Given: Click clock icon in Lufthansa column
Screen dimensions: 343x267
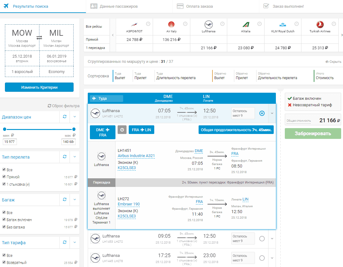Looking at the screenshot, I should (222, 24).
